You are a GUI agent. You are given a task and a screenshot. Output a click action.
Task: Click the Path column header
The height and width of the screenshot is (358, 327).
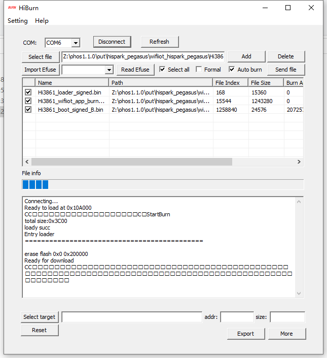tap(161, 83)
